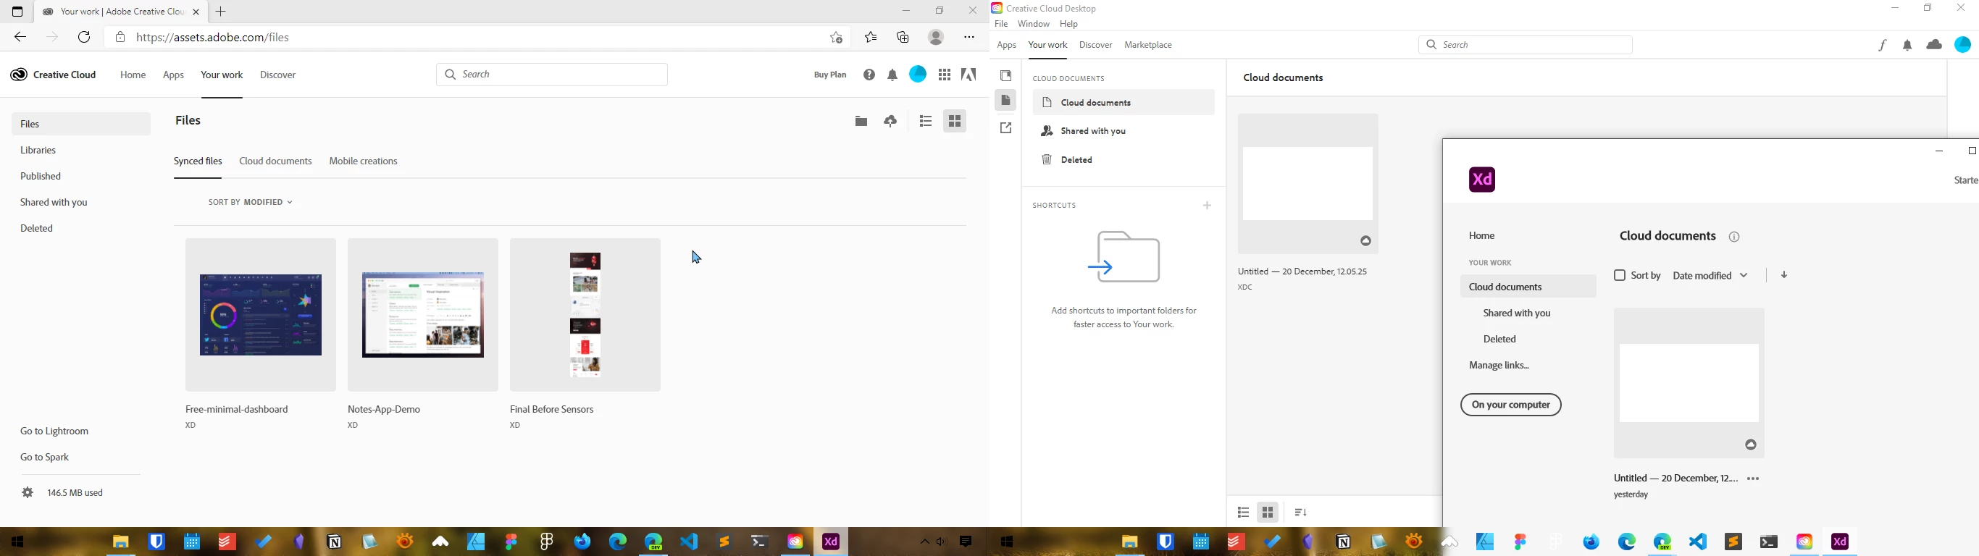Open File menu in Creative Cloud Desktop
The image size is (1979, 556).
1001,25
